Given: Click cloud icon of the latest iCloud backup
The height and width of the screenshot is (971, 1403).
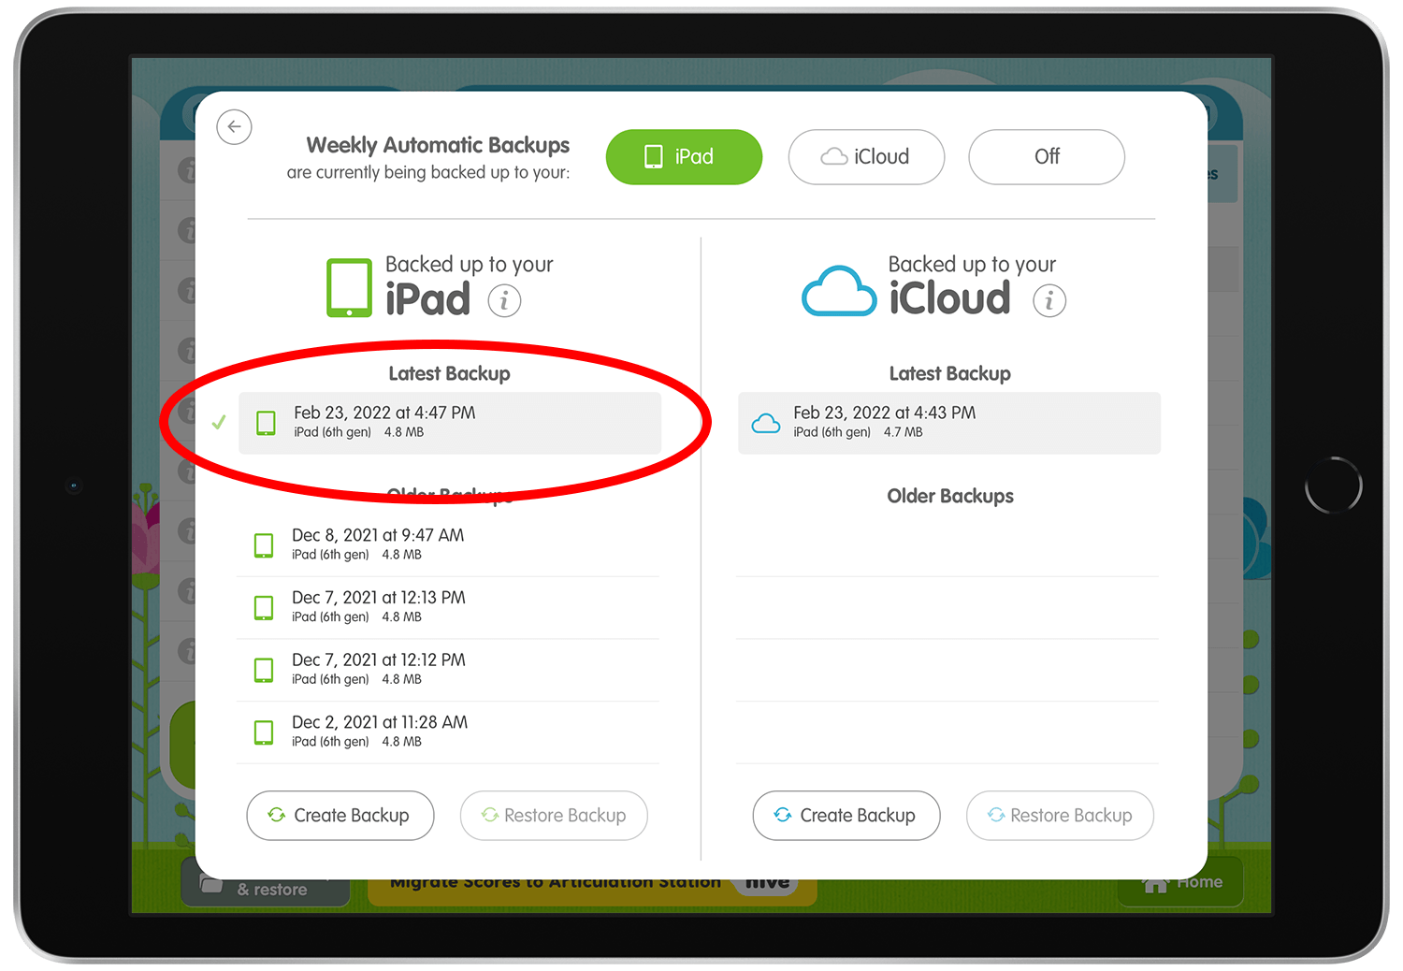Looking at the screenshot, I should point(766,423).
